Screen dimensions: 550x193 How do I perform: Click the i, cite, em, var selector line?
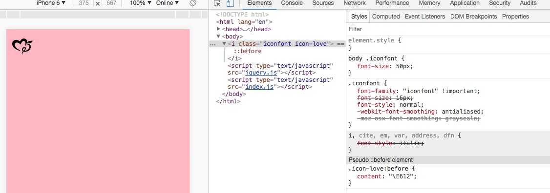(405, 135)
